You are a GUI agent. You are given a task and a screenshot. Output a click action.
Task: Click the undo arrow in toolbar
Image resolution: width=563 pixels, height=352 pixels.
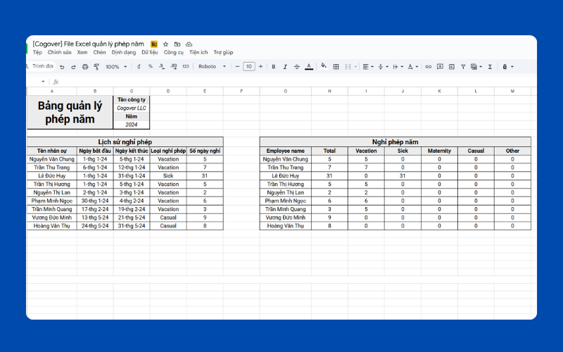(62, 67)
